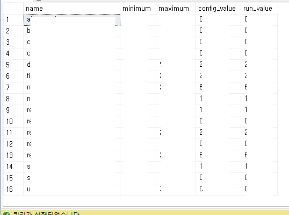Select row 9 by its row number
The image size is (289, 215).
13,110
